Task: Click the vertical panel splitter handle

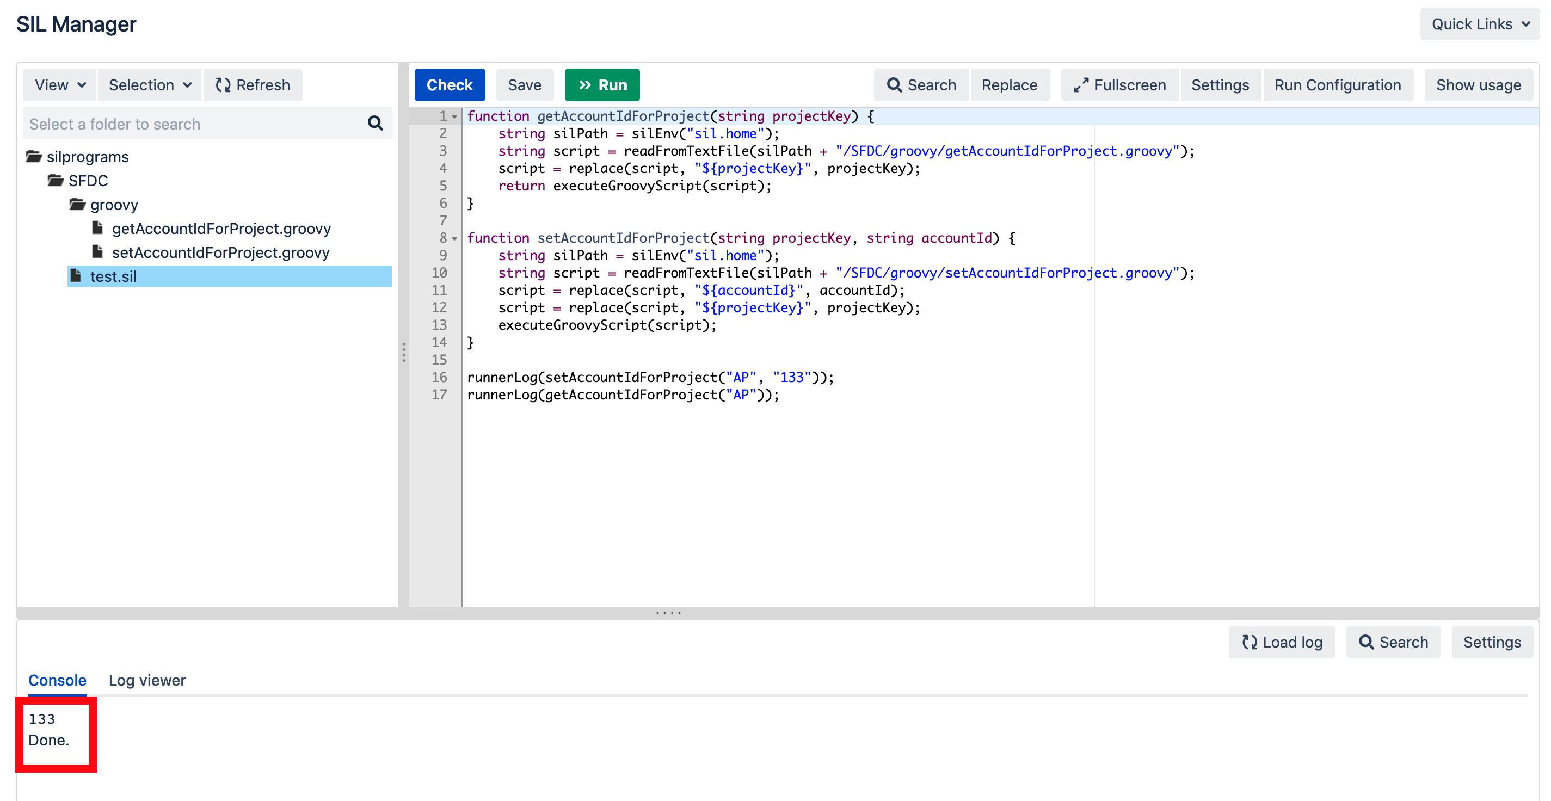Action: click(404, 352)
